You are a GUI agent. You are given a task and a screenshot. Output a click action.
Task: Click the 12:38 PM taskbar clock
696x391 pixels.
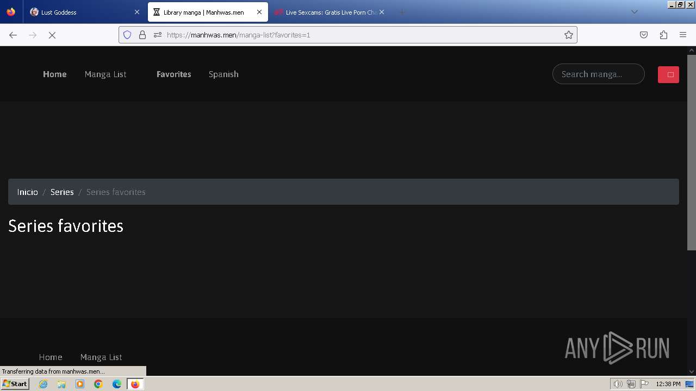coord(668,384)
